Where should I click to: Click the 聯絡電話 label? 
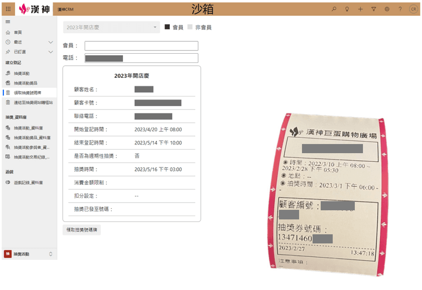pyautogui.click(x=86, y=116)
